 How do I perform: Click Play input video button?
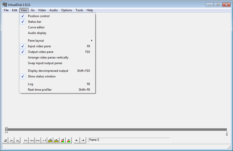click(x=12, y=140)
